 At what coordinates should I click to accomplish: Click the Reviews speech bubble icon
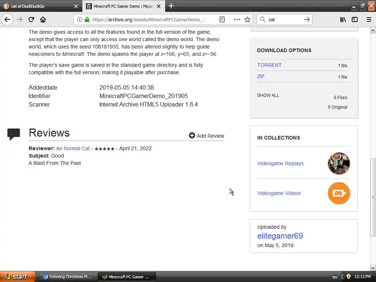coord(14,134)
